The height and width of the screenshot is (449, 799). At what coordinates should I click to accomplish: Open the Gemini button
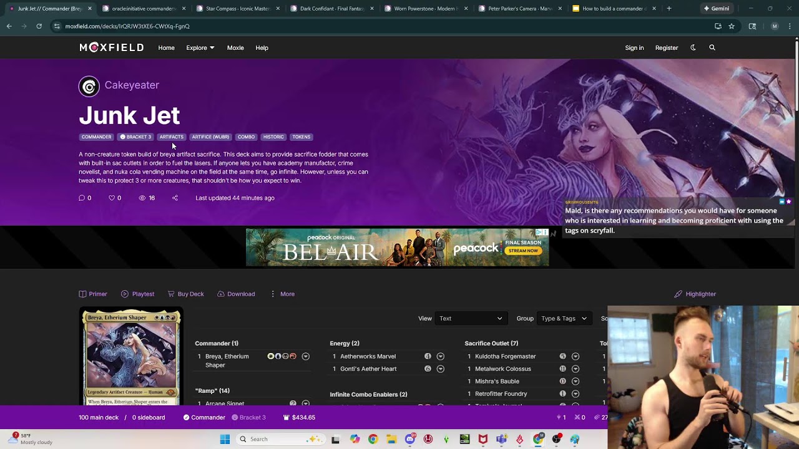716,9
